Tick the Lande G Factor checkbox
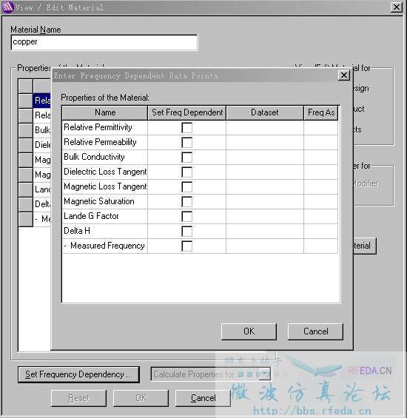Screen dimensions: 407x418 tap(186, 216)
